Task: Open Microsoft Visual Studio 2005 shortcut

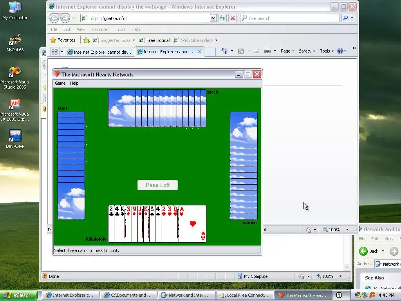Action: 15,78
